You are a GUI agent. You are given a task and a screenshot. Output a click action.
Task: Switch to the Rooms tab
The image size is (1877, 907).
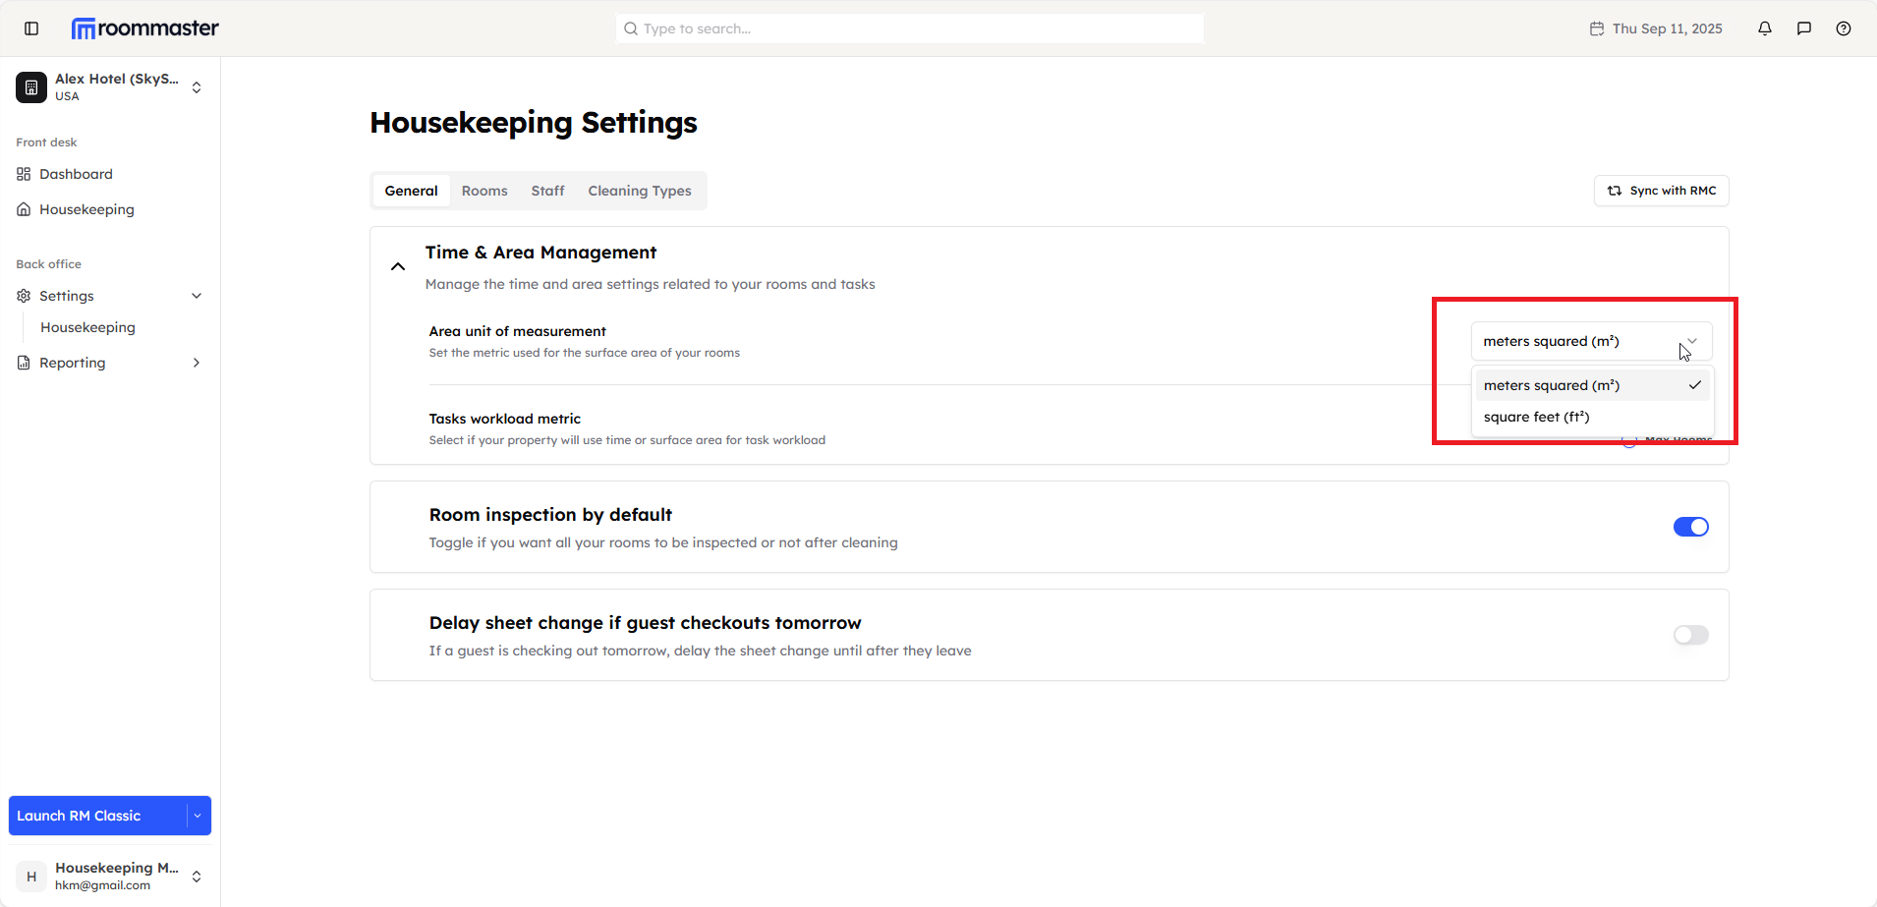484,191
